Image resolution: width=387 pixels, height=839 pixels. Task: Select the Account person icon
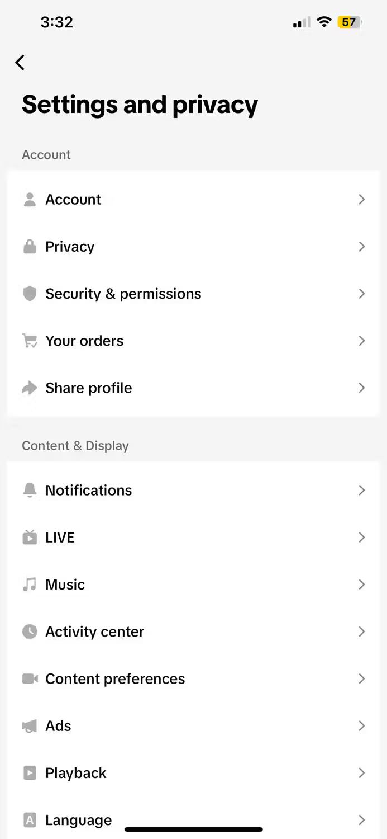click(x=30, y=199)
